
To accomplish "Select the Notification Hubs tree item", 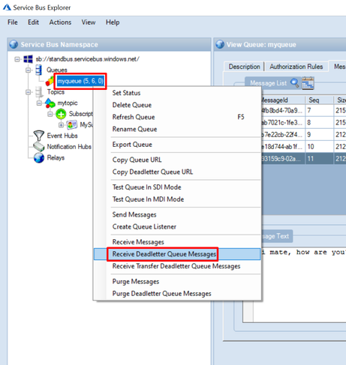I will coord(69,147).
